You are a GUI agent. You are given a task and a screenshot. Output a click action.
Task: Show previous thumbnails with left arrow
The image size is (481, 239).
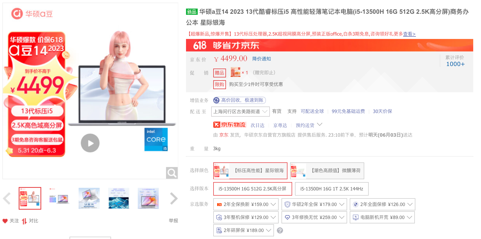tap(7, 198)
